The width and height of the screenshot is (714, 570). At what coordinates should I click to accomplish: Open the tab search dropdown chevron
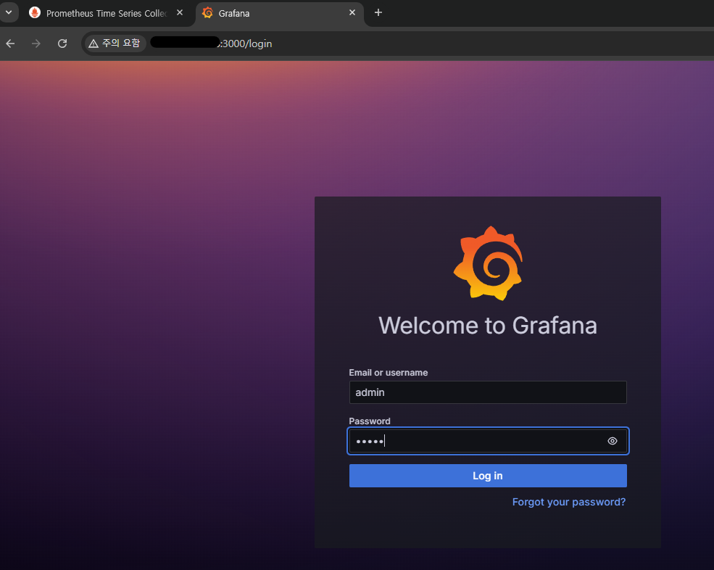(x=9, y=12)
